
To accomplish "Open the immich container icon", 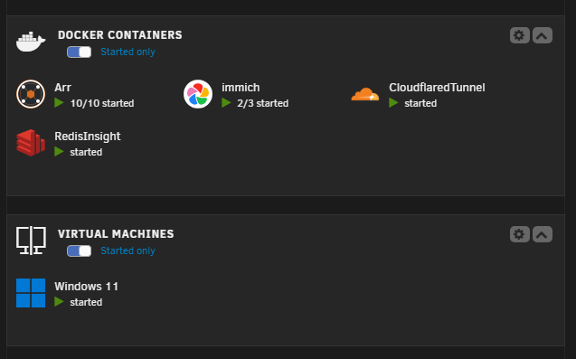I will click(x=198, y=94).
